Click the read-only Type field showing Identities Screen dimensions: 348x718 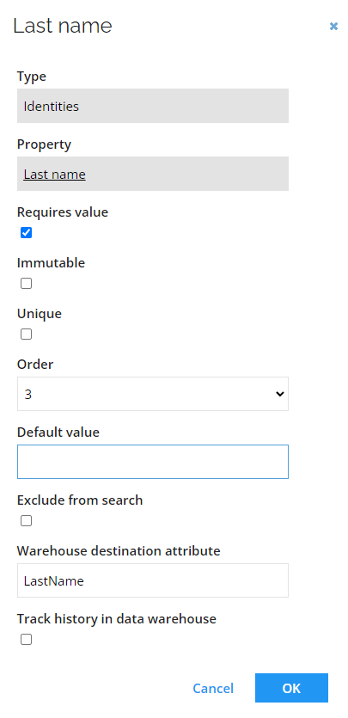pos(153,106)
